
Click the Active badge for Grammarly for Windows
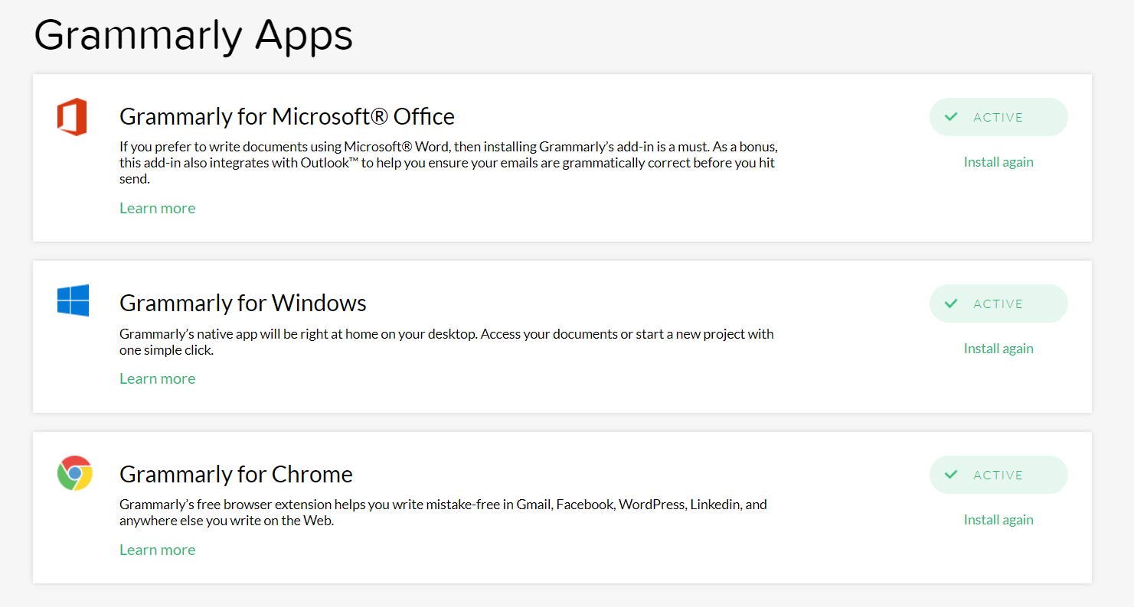click(998, 303)
